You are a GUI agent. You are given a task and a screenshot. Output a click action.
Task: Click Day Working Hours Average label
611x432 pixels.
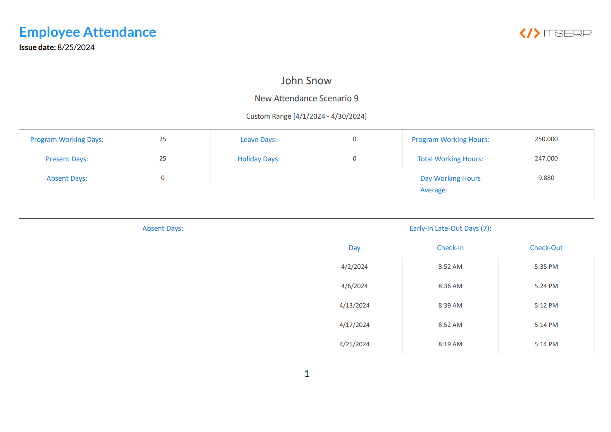[x=450, y=184]
